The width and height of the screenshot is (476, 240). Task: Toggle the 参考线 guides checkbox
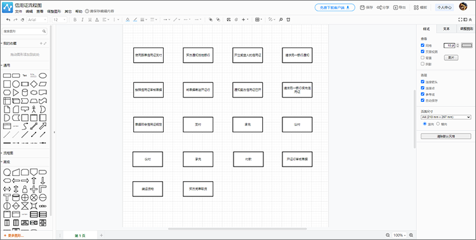423,94
